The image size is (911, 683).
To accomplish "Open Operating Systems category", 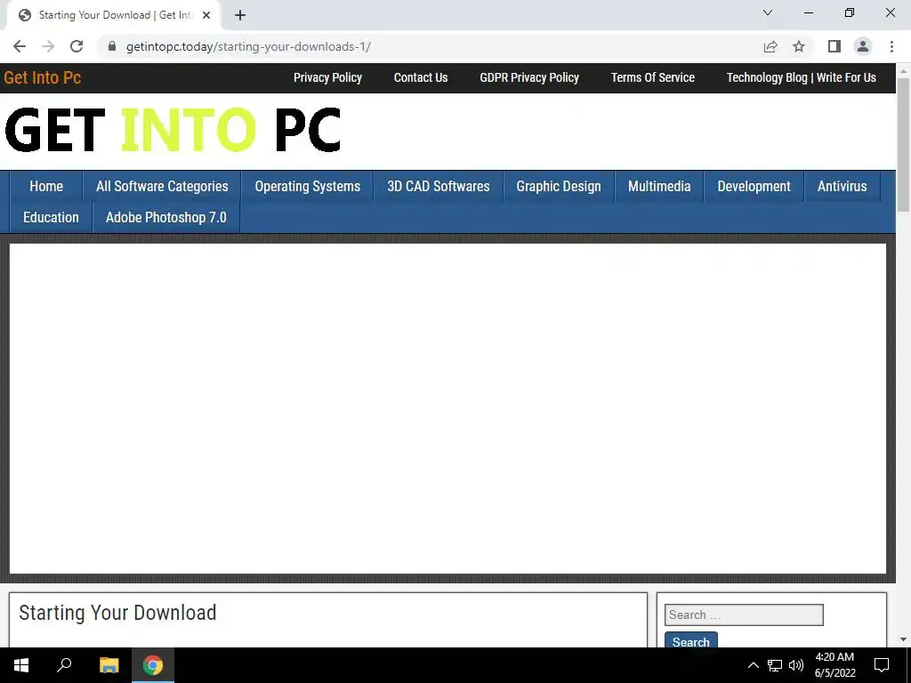I will (x=307, y=187).
